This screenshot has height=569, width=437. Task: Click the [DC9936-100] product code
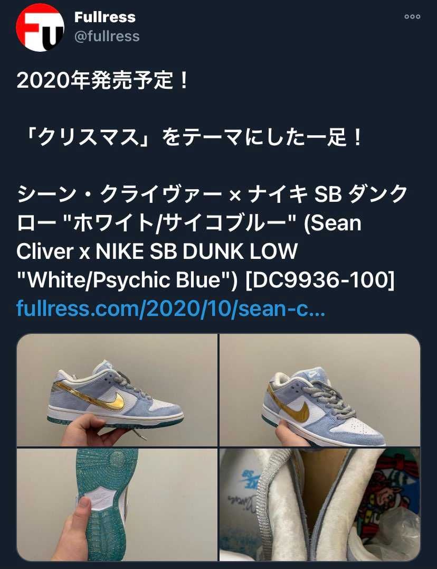(320, 280)
